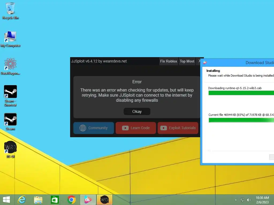Open the Learn Code button in JJSploit
The image size is (274, 205).
[x=136, y=128]
